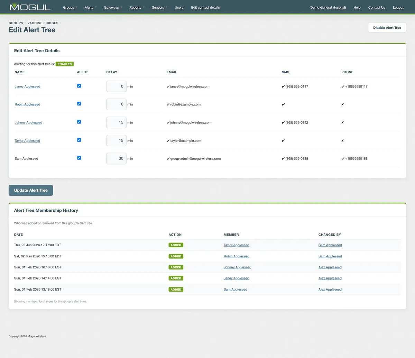
Task: Edit the delay field for Johnny Appleseed
Action: 116,122
